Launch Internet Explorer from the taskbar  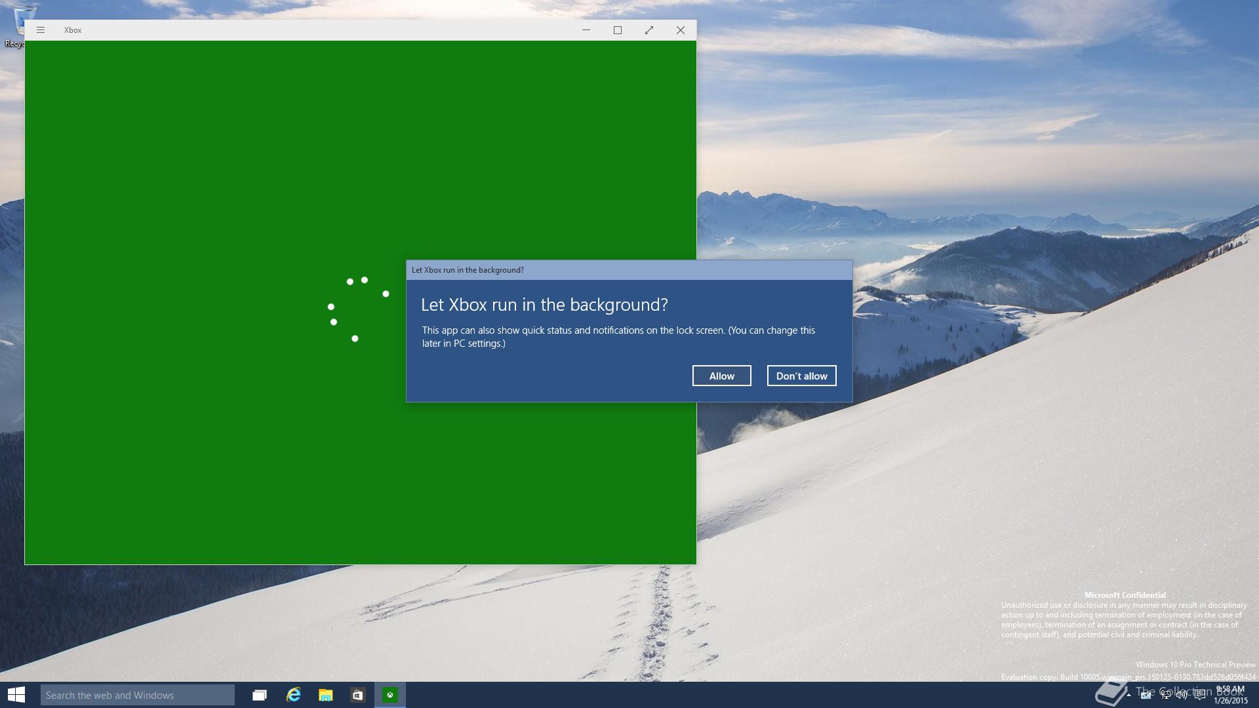pos(293,695)
